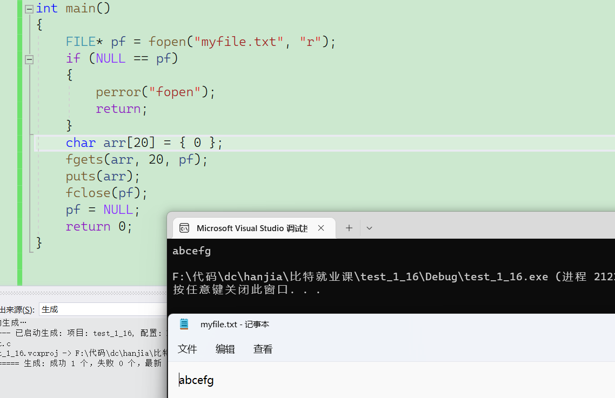The width and height of the screenshot is (615, 398).
Task: Select the Microsoft Visual Studio debug console tab
Action: pos(253,228)
